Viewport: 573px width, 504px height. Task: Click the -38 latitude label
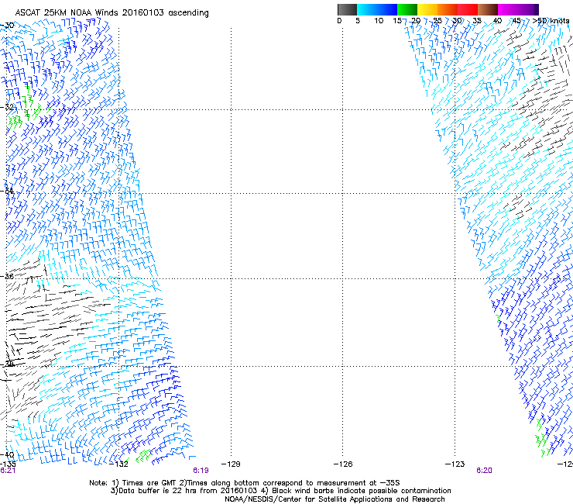(x=7, y=364)
